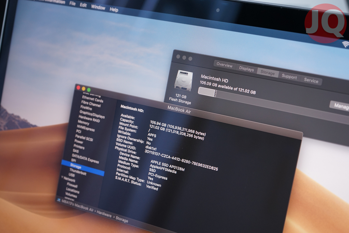Viewport: 349px width, 233px height.
Task: Click the "105.94 GB (105,936,211,968 bytes)" value
Action: pos(178,128)
